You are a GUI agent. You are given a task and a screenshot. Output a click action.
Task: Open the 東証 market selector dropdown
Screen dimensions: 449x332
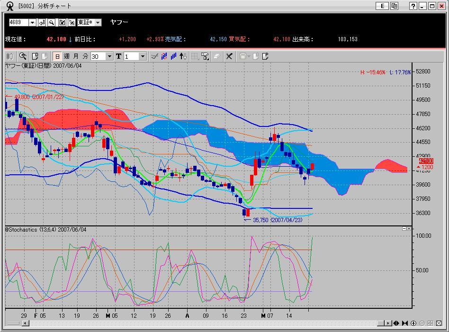pyautogui.click(x=98, y=23)
